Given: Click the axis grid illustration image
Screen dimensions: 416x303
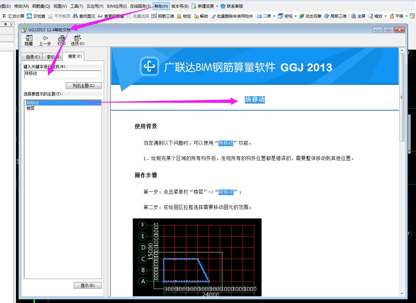Looking at the screenshot, I should click(197, 257).
